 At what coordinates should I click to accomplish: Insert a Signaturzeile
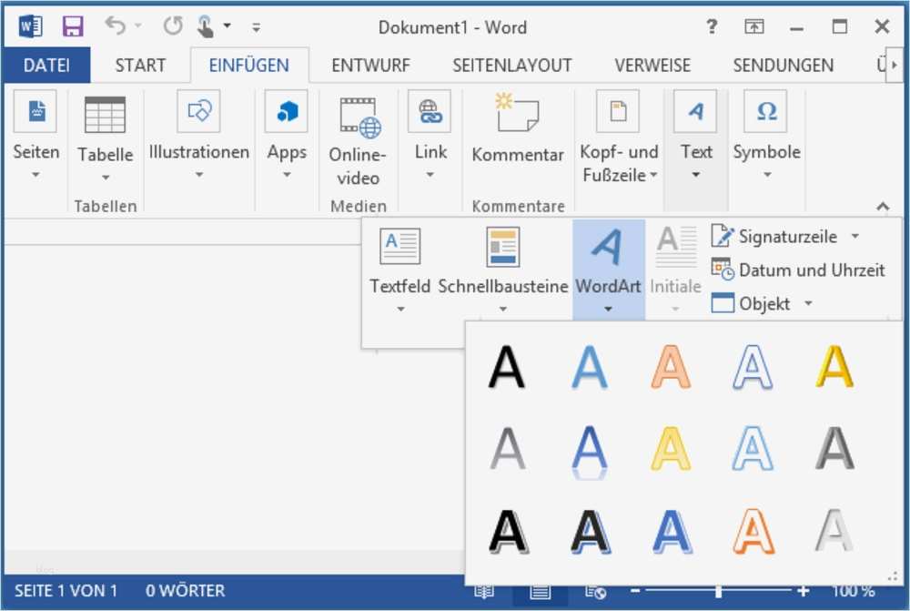click(x=774, y=237)
